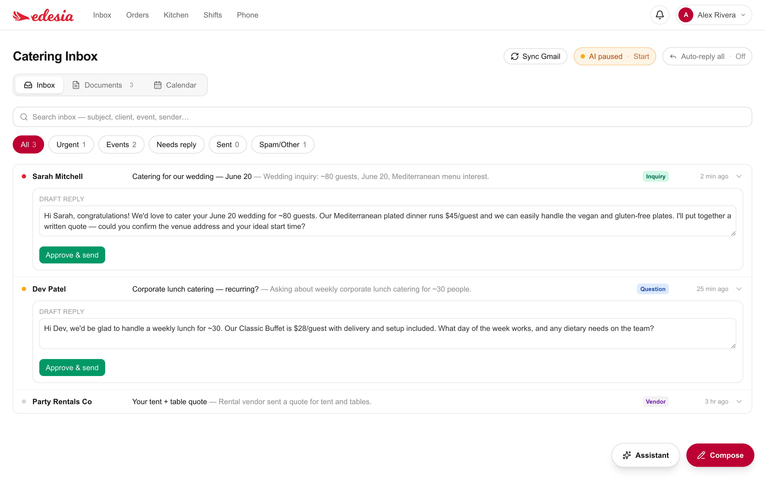The width and height of the screenshot is (765, 478).
Task: Click the Sync Gmail refresh icon
Action: click(515, 56)
